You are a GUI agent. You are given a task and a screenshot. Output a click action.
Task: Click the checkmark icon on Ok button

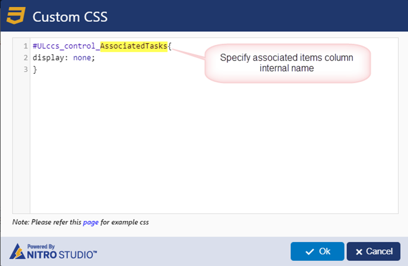click(x=310, y=252)
